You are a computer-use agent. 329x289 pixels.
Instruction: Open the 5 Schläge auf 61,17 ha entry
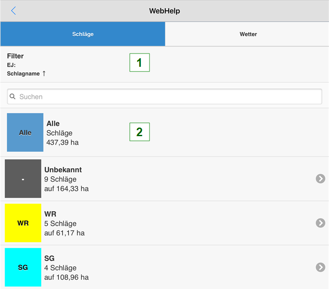click(x=64, y=228)
